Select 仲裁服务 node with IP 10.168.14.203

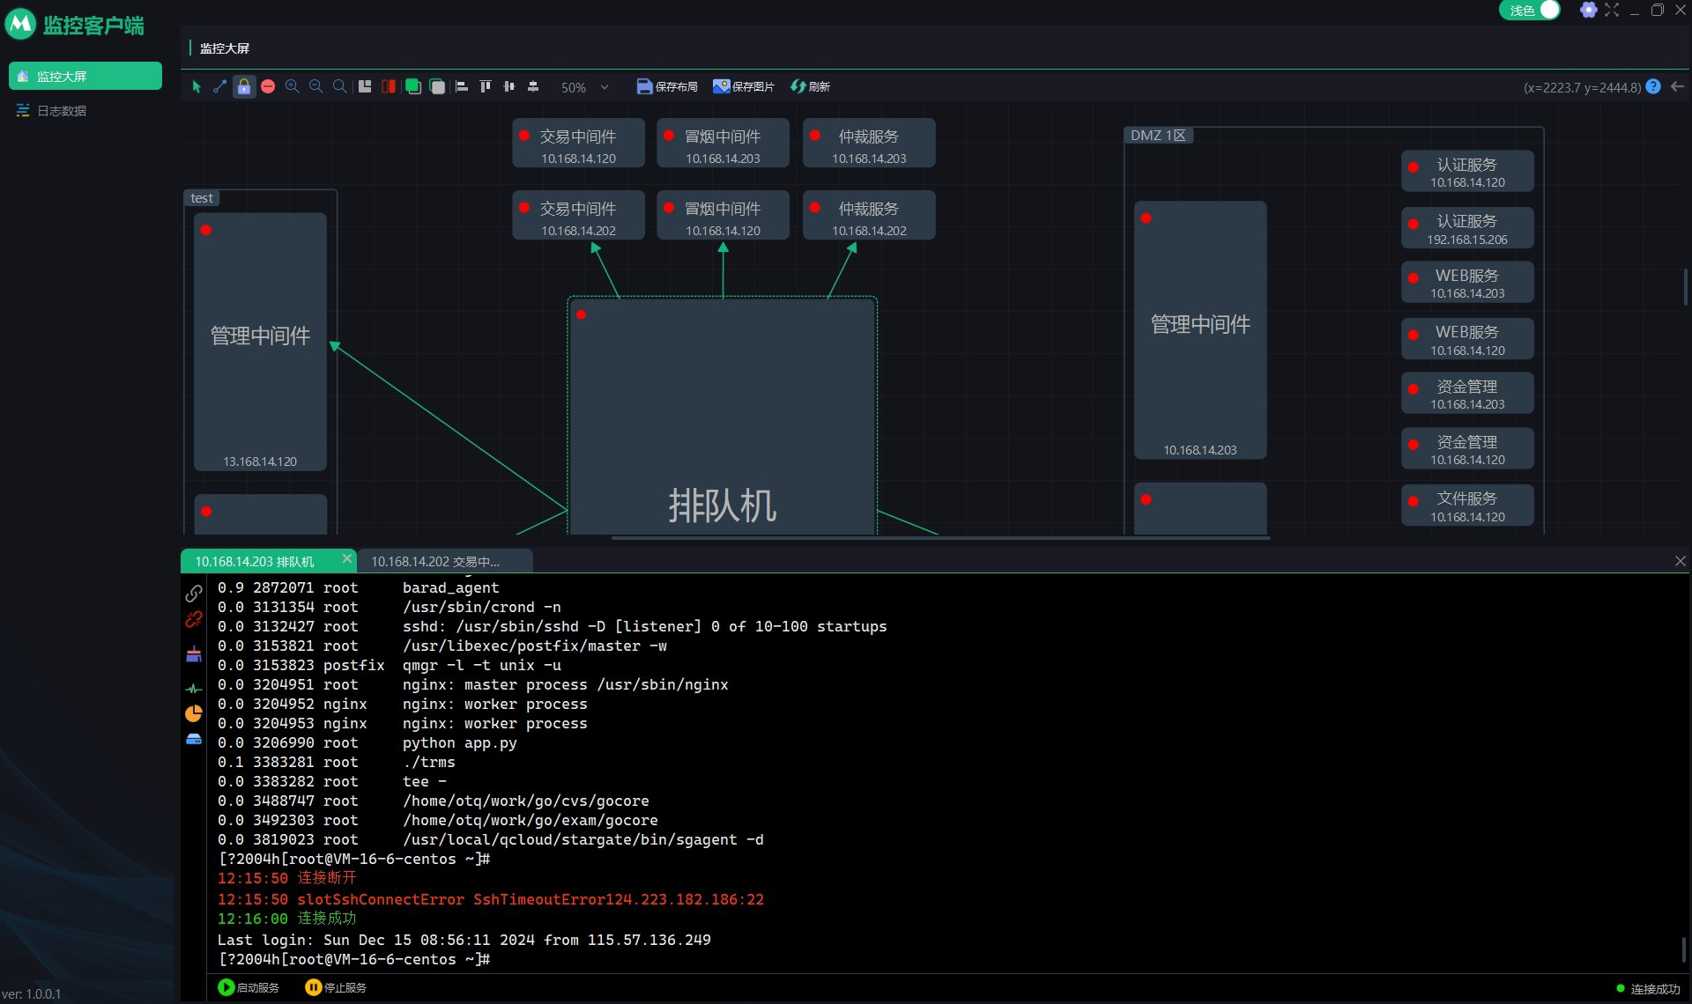click(869, 144)
